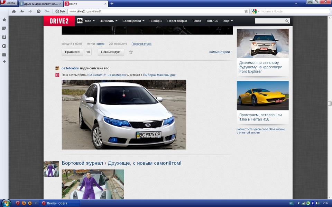Click Разместите здесь своё объявление link
This screenshot has width=332, height=207.
261,131
